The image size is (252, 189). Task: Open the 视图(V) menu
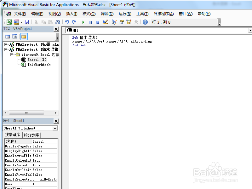(x=54, y=14)
